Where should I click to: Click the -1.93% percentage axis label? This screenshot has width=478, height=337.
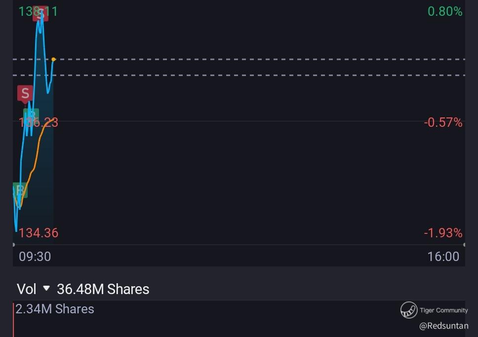[x=443, y=233]
